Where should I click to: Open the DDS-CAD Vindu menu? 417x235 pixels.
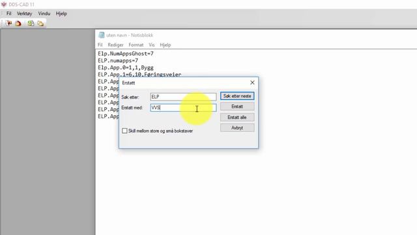(x=44, y=14)
